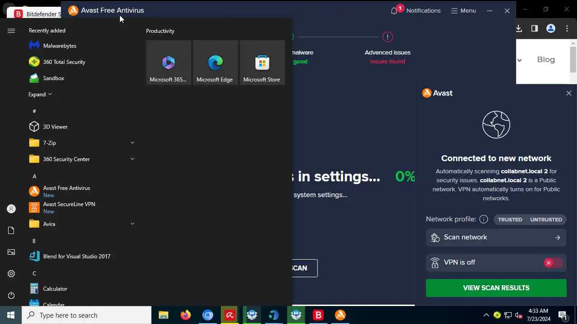Screen dimensions: 577x324
Task: Open Settings gear in Start sidebar
Action: click(11, 274)
